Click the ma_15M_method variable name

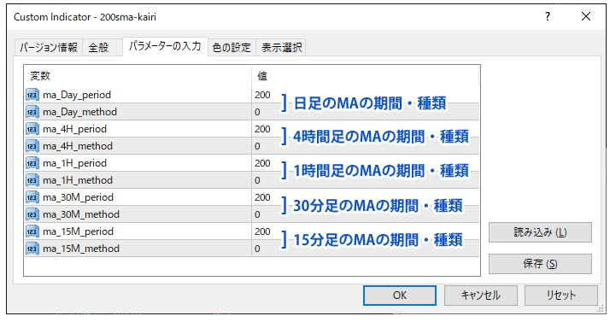[x=81, y=249]
